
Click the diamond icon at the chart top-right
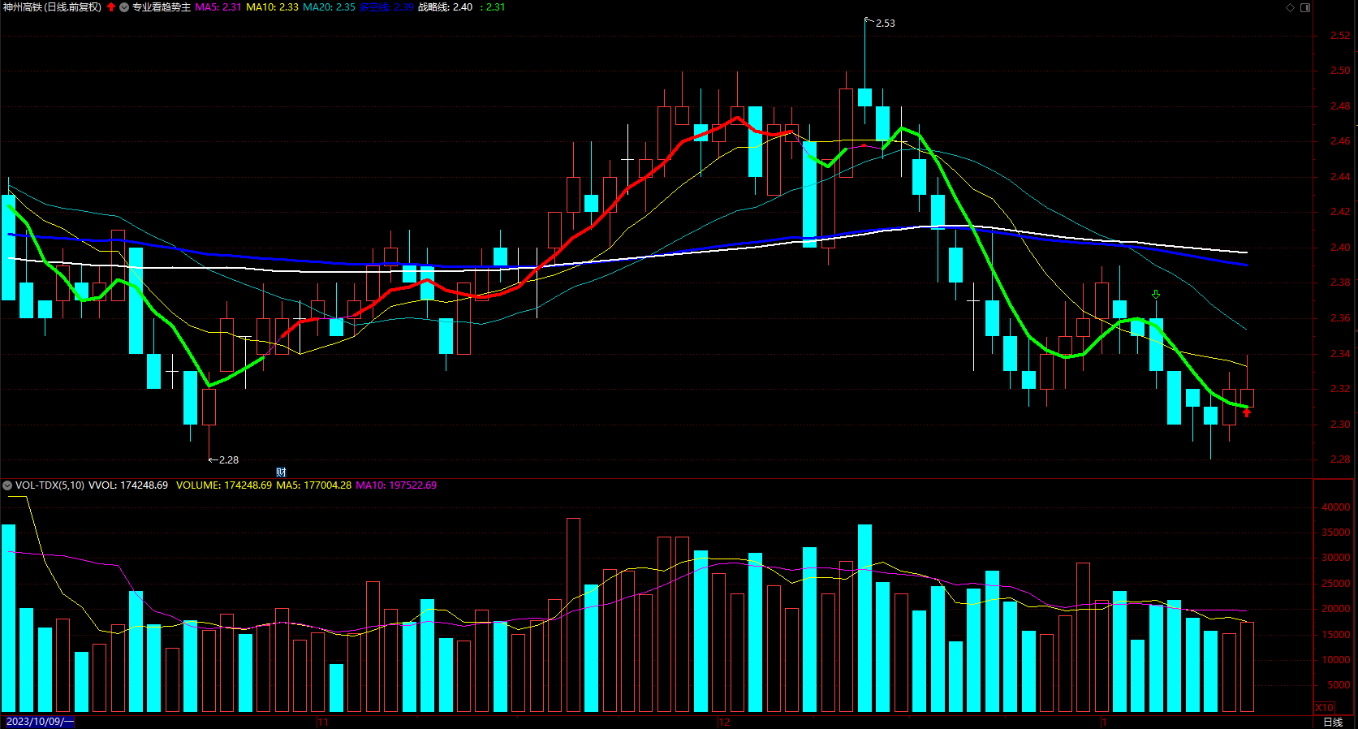pos(1291,7)
